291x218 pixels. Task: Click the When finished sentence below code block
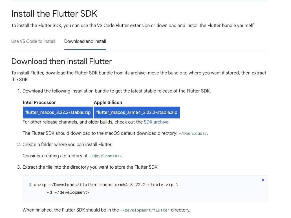[106, 210]
